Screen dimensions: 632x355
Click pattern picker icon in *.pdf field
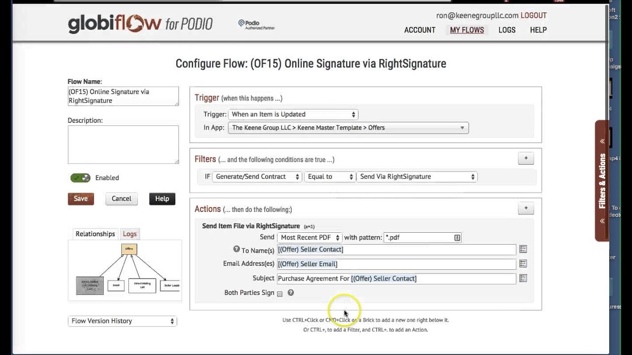click(457, 238)
